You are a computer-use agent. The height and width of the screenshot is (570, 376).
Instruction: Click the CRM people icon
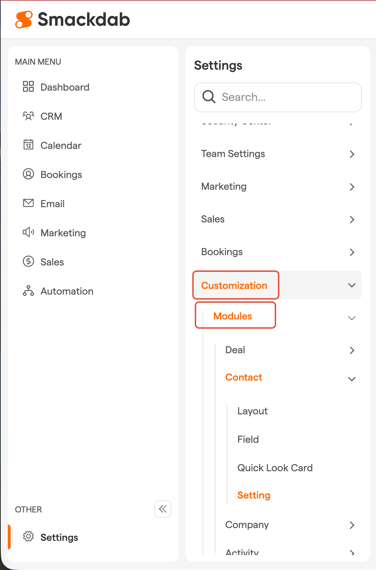[x=28, y=116]
